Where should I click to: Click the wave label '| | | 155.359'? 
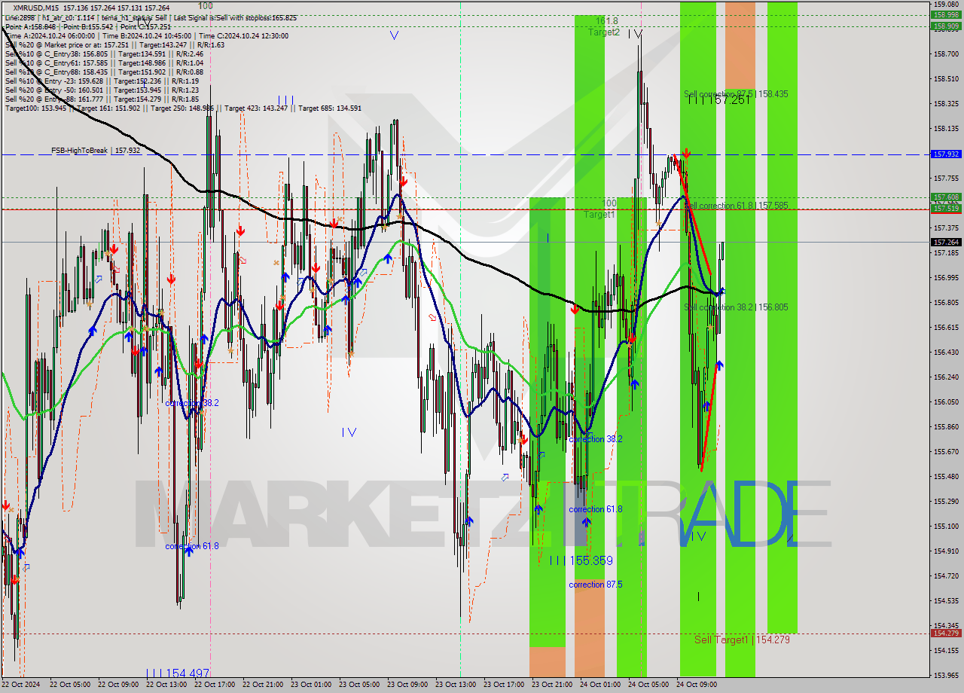tap(581, 560)
